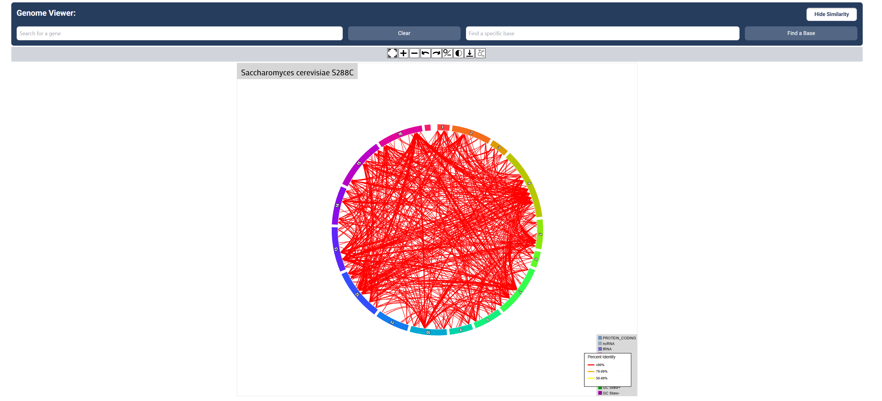
Task: Toggle percent identity display
Action: click(447, 53)
